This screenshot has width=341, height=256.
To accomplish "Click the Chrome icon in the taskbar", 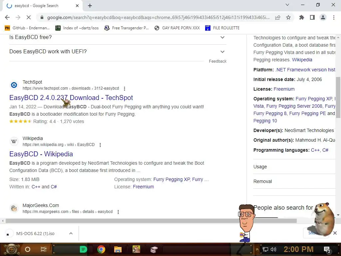I will pyautogui.click(x=101, y=249).
